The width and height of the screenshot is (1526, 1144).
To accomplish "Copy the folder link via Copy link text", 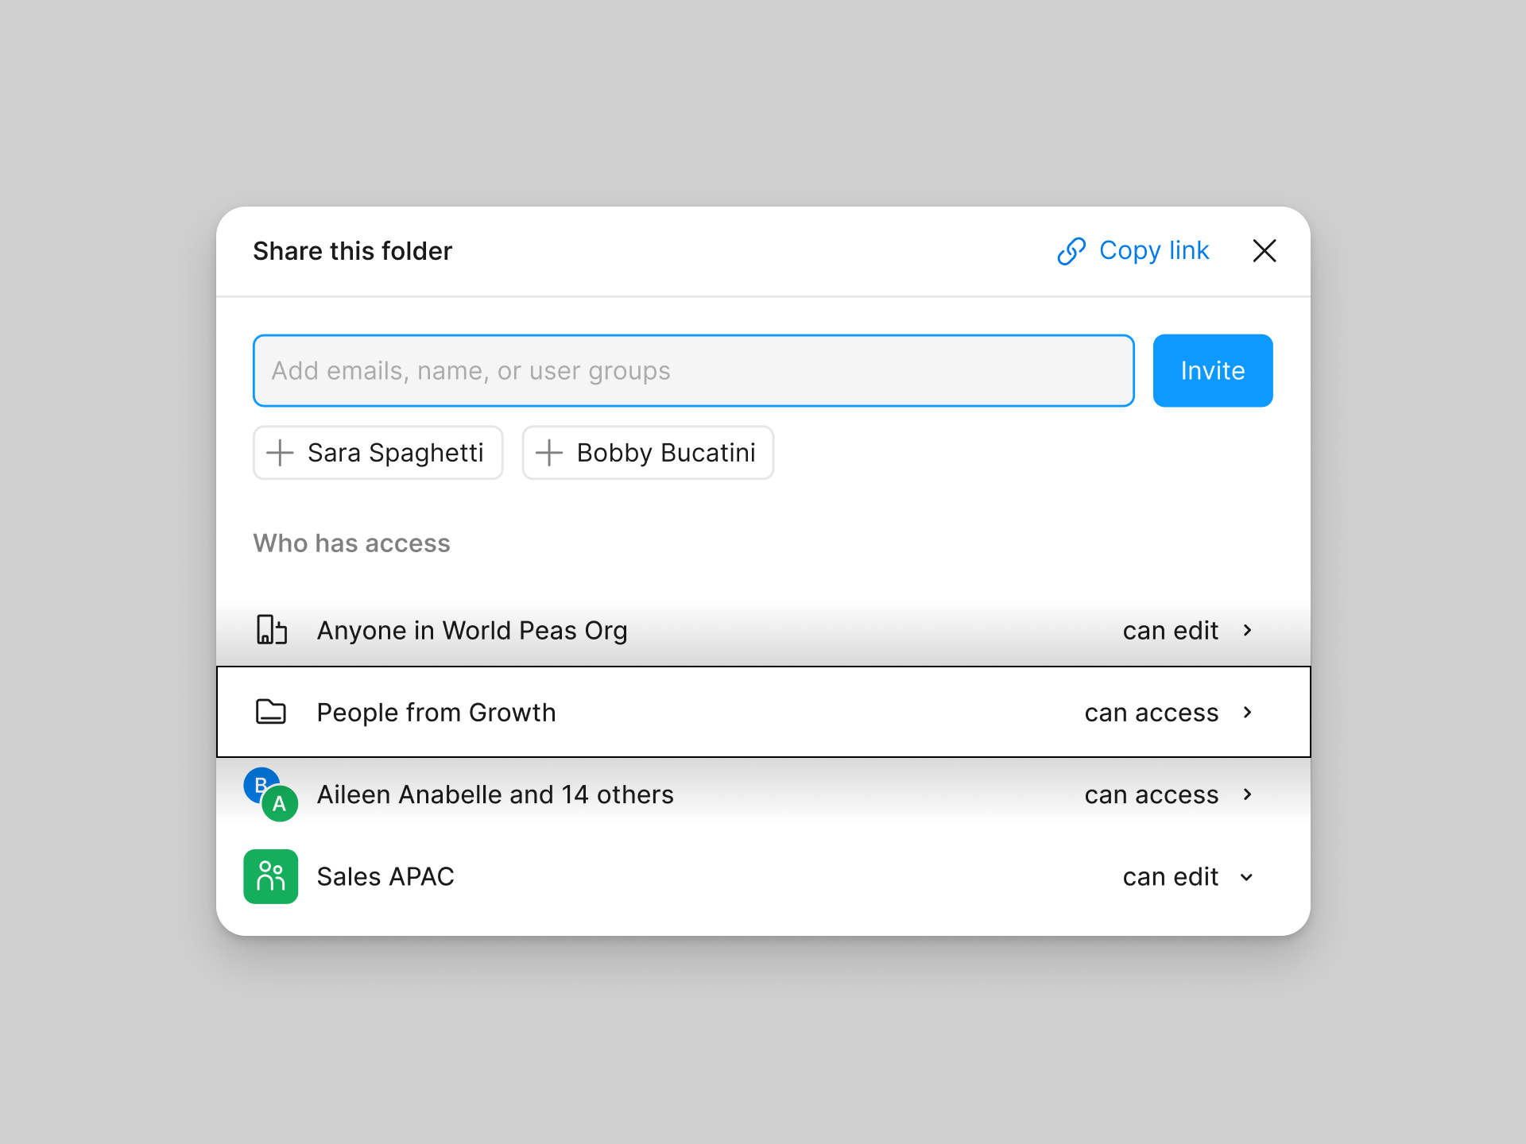I will pyautogui.click(x=1154, y=251).
